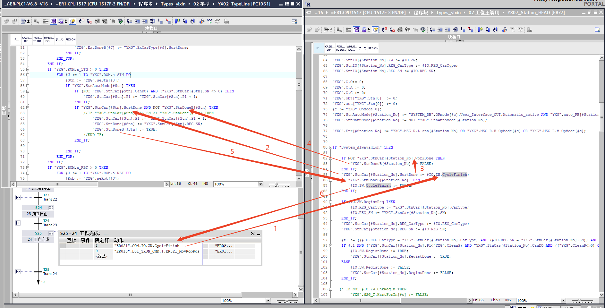605x308 pixels.
Task: Click Types_yixin in the left window breadcrumb
Action: pos(173,4)
